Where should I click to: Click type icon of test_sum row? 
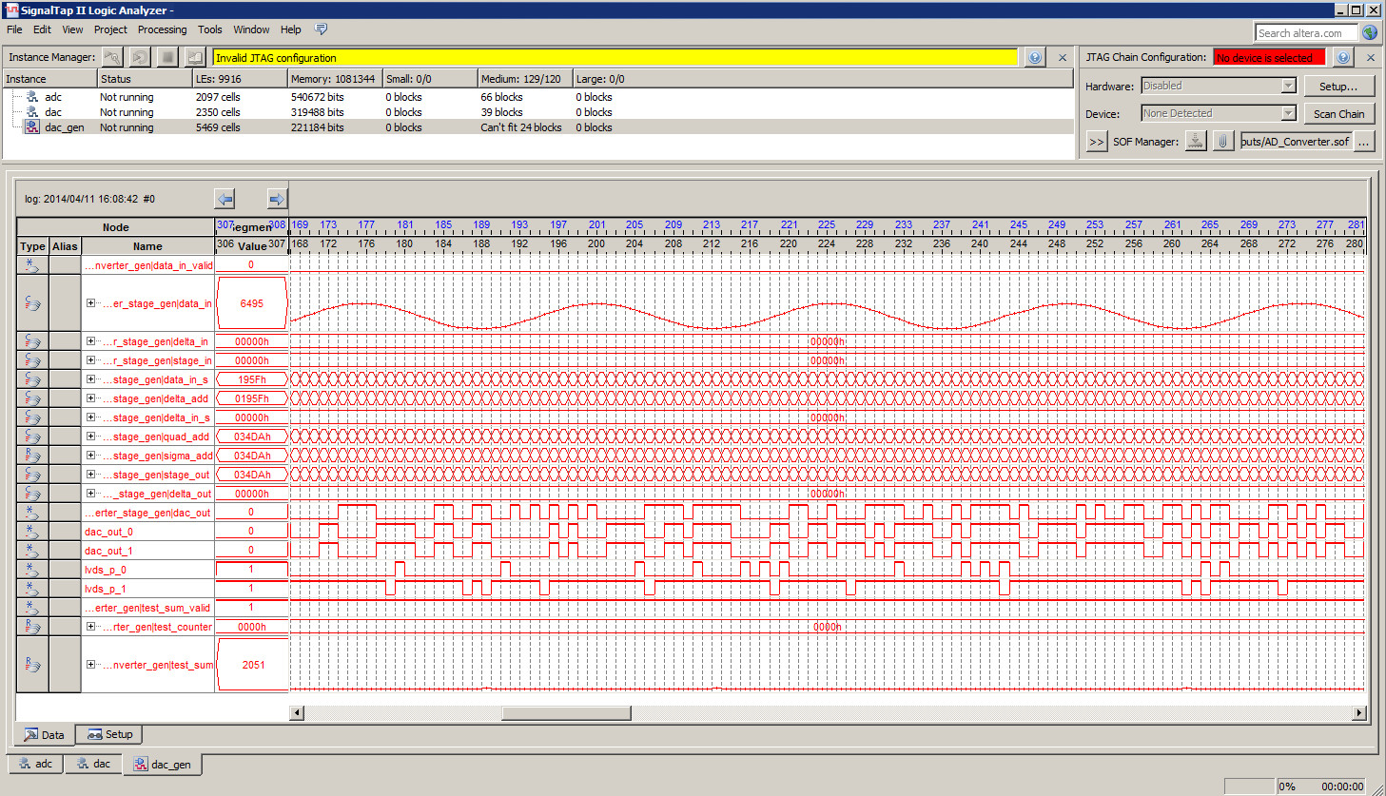click(32, 665)
